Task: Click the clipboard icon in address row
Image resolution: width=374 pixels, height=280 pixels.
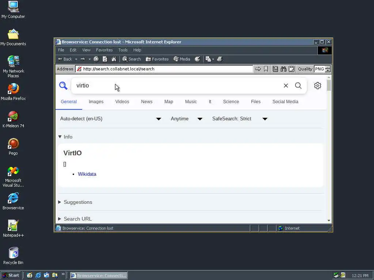Action: coord(291,69)
